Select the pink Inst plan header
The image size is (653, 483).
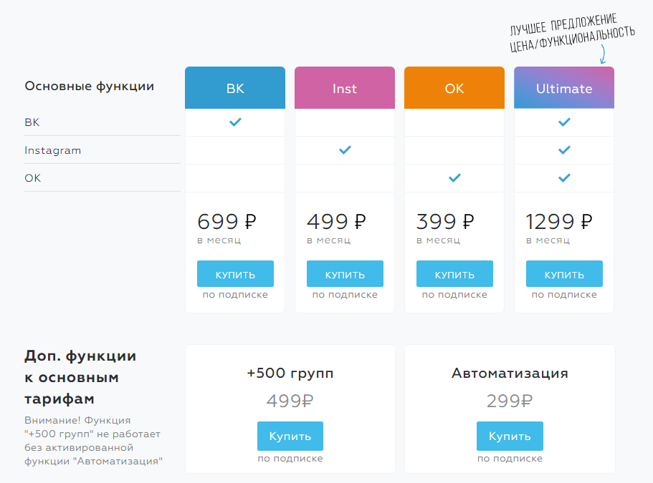tap(345, 88)
